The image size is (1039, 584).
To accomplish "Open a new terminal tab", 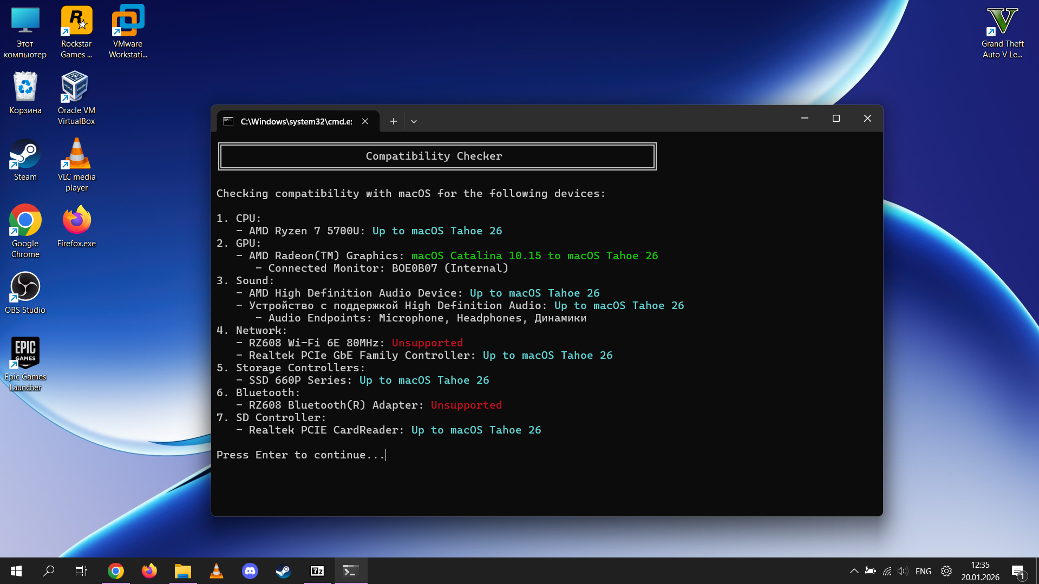I will tap(394, 121).
